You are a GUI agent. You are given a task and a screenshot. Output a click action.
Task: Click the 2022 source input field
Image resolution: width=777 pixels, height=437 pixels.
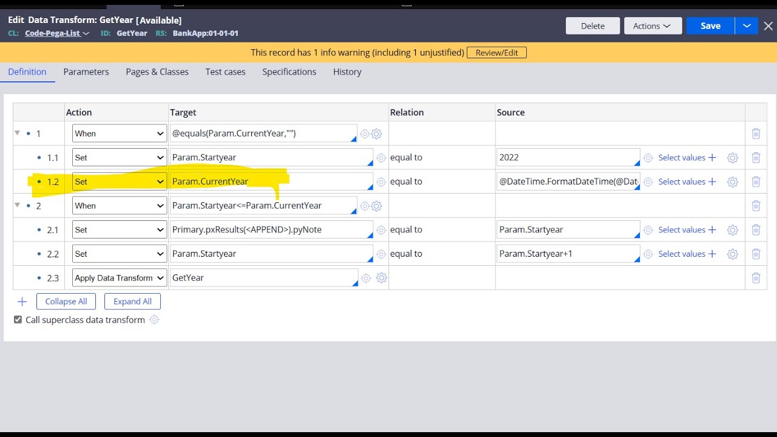[568, 158]
